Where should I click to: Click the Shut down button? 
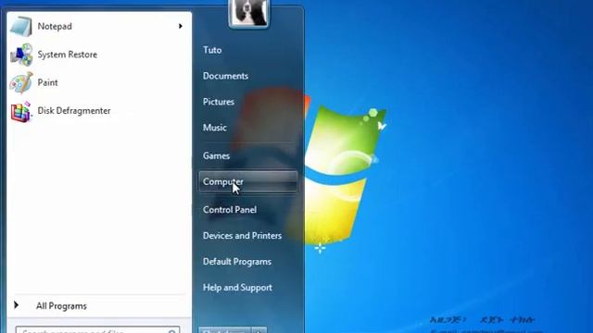(x=224, y=330)
